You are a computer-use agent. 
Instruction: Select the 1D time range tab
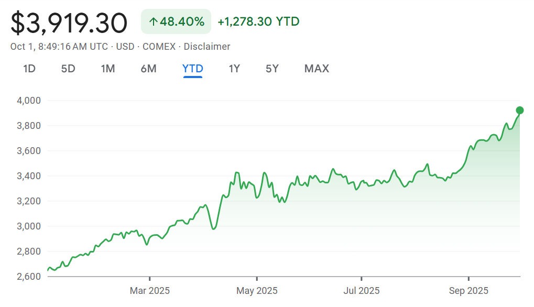[29, 69]
